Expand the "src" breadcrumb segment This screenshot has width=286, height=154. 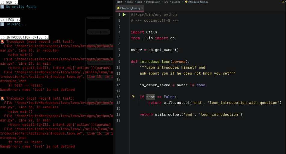[166, 2]
